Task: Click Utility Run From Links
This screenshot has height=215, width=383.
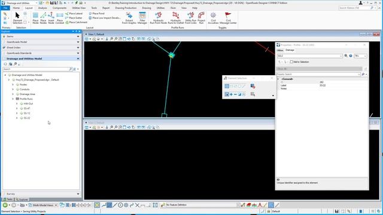Action: coord(190,18)
